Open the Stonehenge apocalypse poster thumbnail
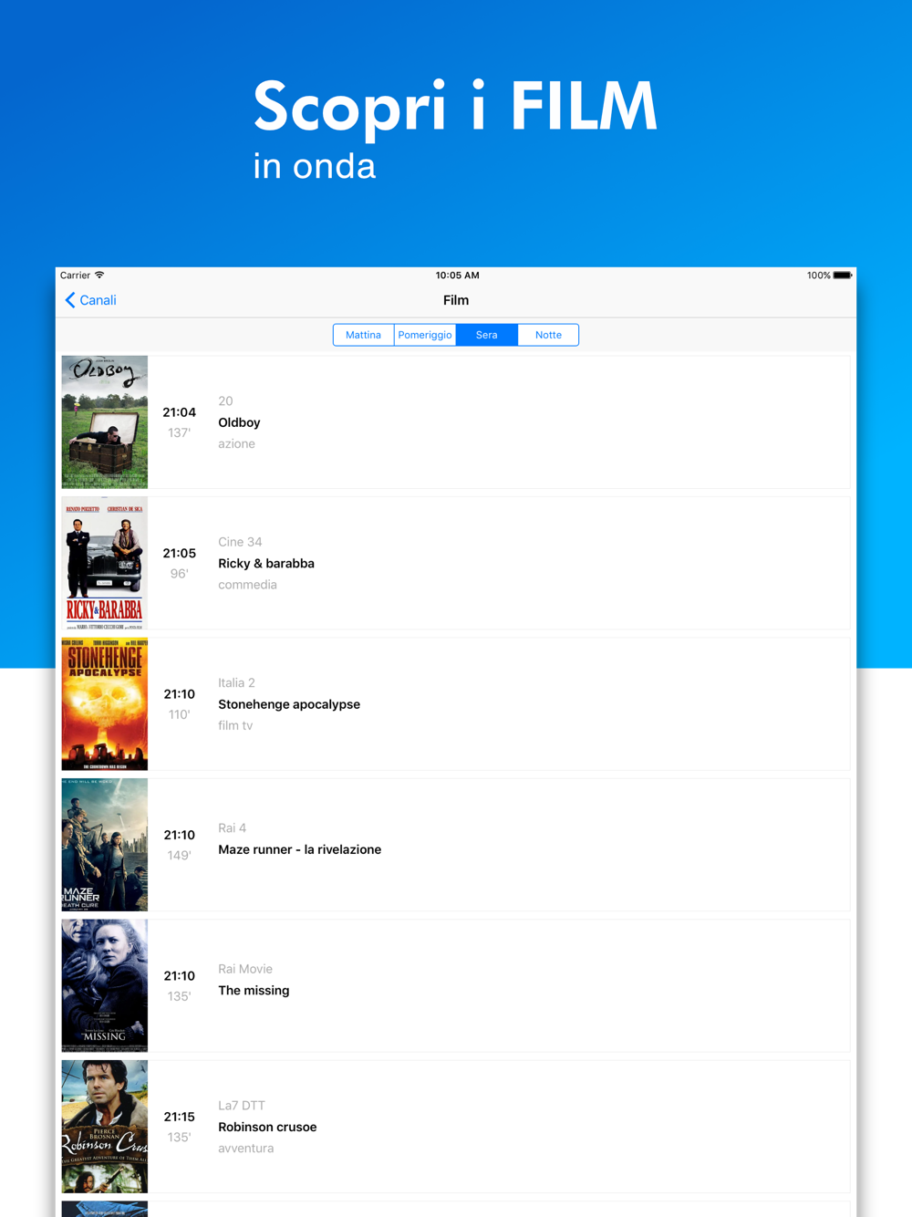Screen dimensions: 912x1217 pos(105,704)
